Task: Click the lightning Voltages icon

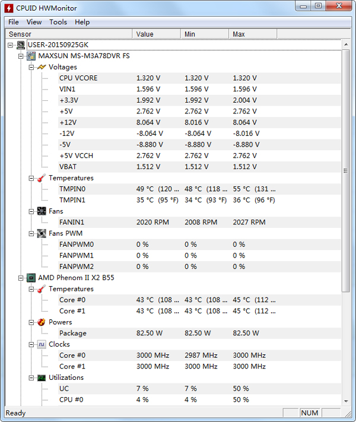Action: [42, 67]
